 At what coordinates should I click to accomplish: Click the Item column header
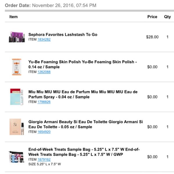(x=13, y=17)
